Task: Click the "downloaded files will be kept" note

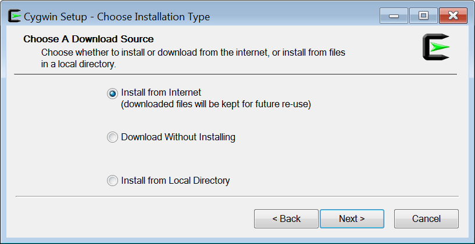Action: pos(216,104)
